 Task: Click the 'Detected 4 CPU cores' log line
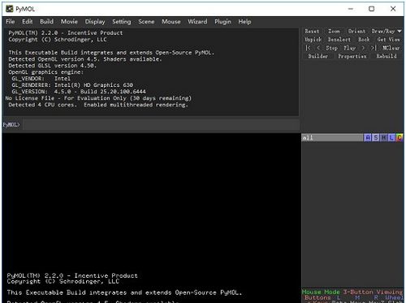point(98,105)
